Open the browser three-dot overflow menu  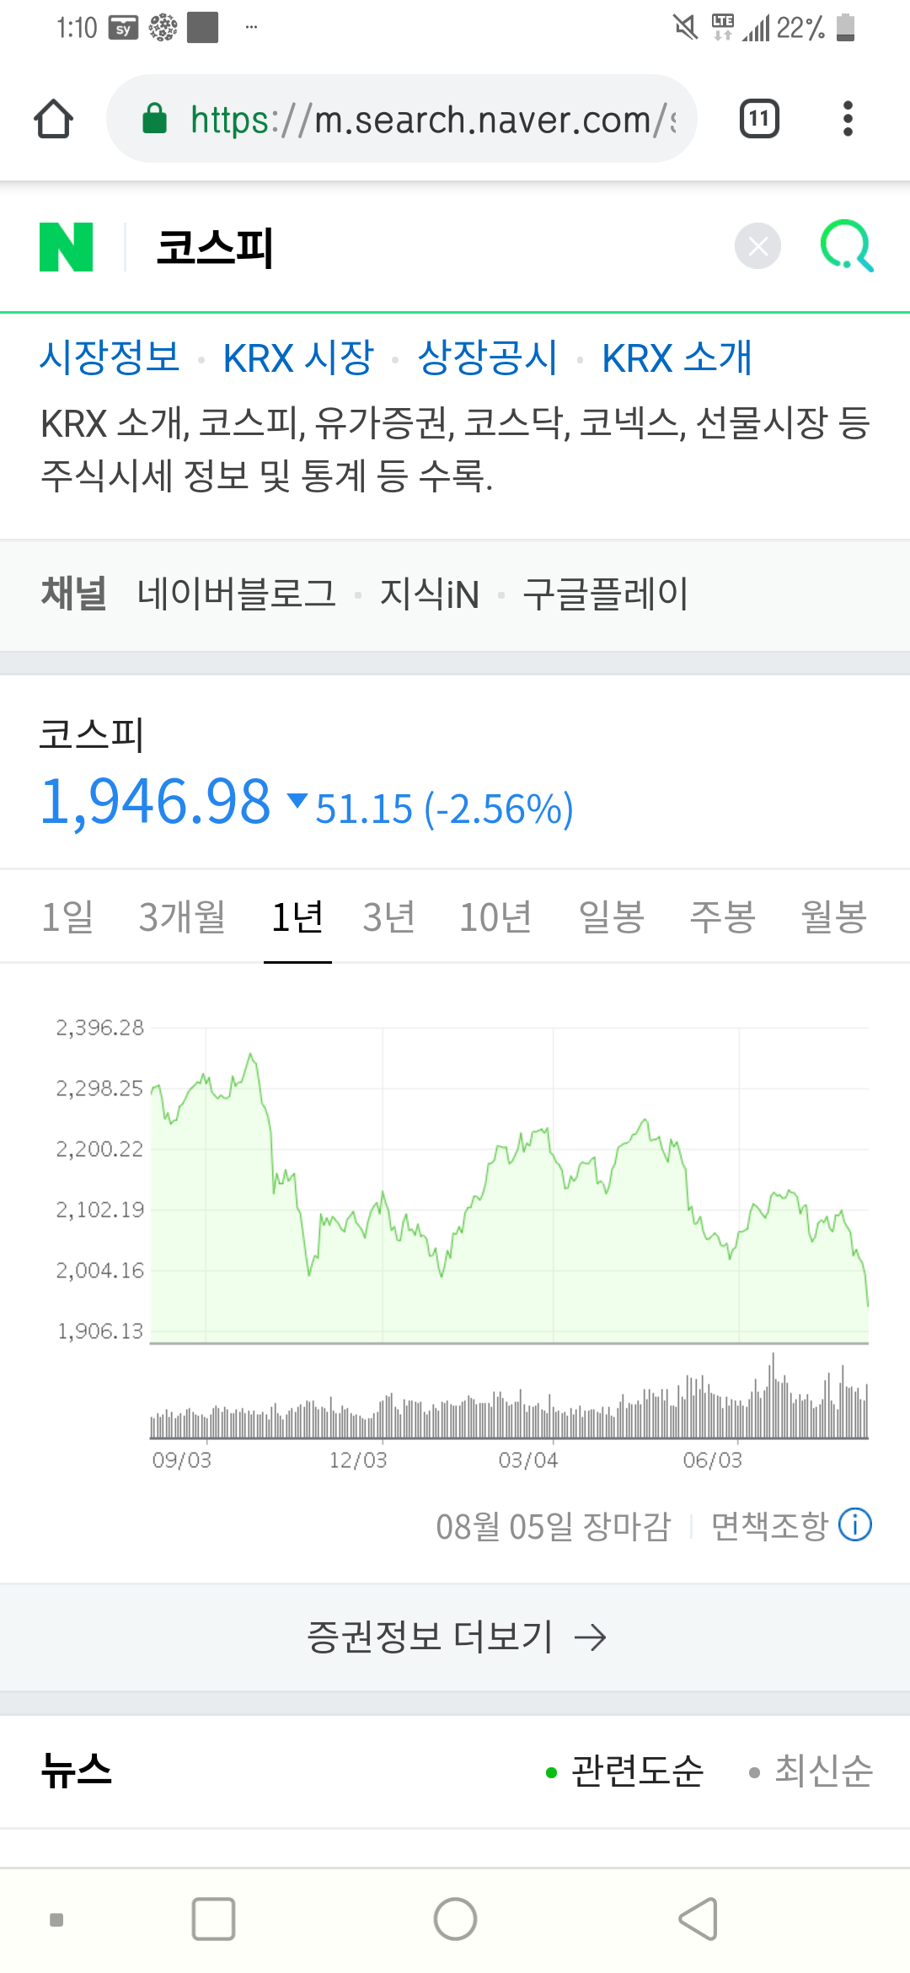click(x=848, y=118)
